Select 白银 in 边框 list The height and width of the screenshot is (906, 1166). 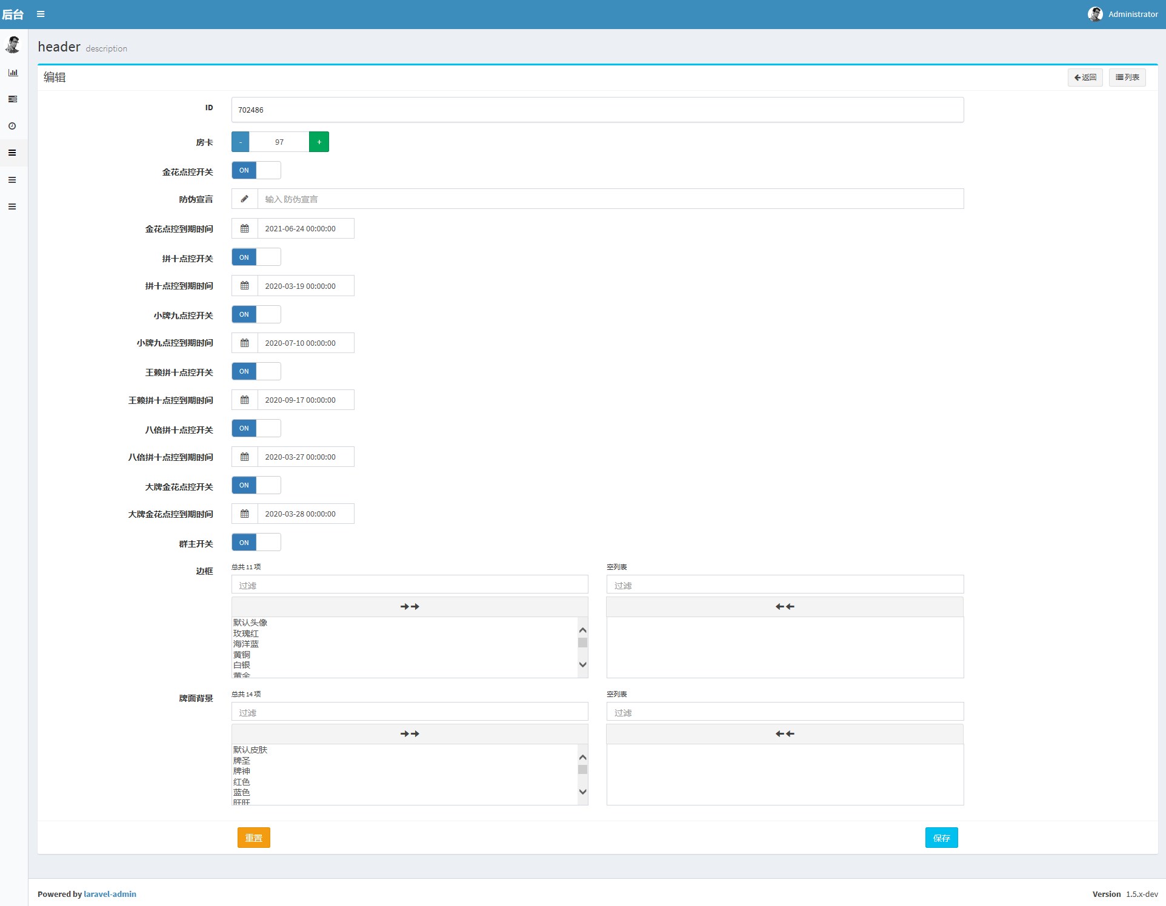coord(405,665)
